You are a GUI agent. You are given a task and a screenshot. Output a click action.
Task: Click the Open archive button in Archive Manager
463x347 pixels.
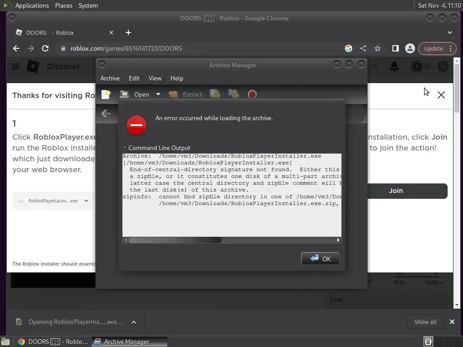click(134, 94)
